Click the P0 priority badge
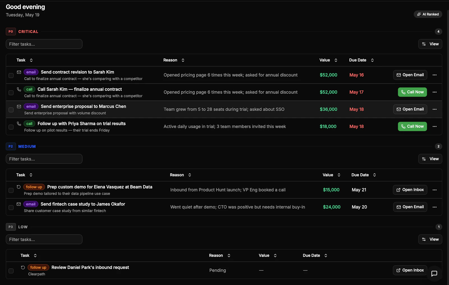 [x=11, y=31]
